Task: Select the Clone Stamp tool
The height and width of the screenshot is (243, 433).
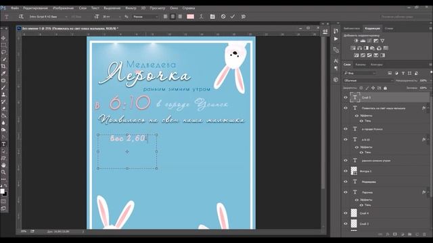Action: click(x=3, y=94)
